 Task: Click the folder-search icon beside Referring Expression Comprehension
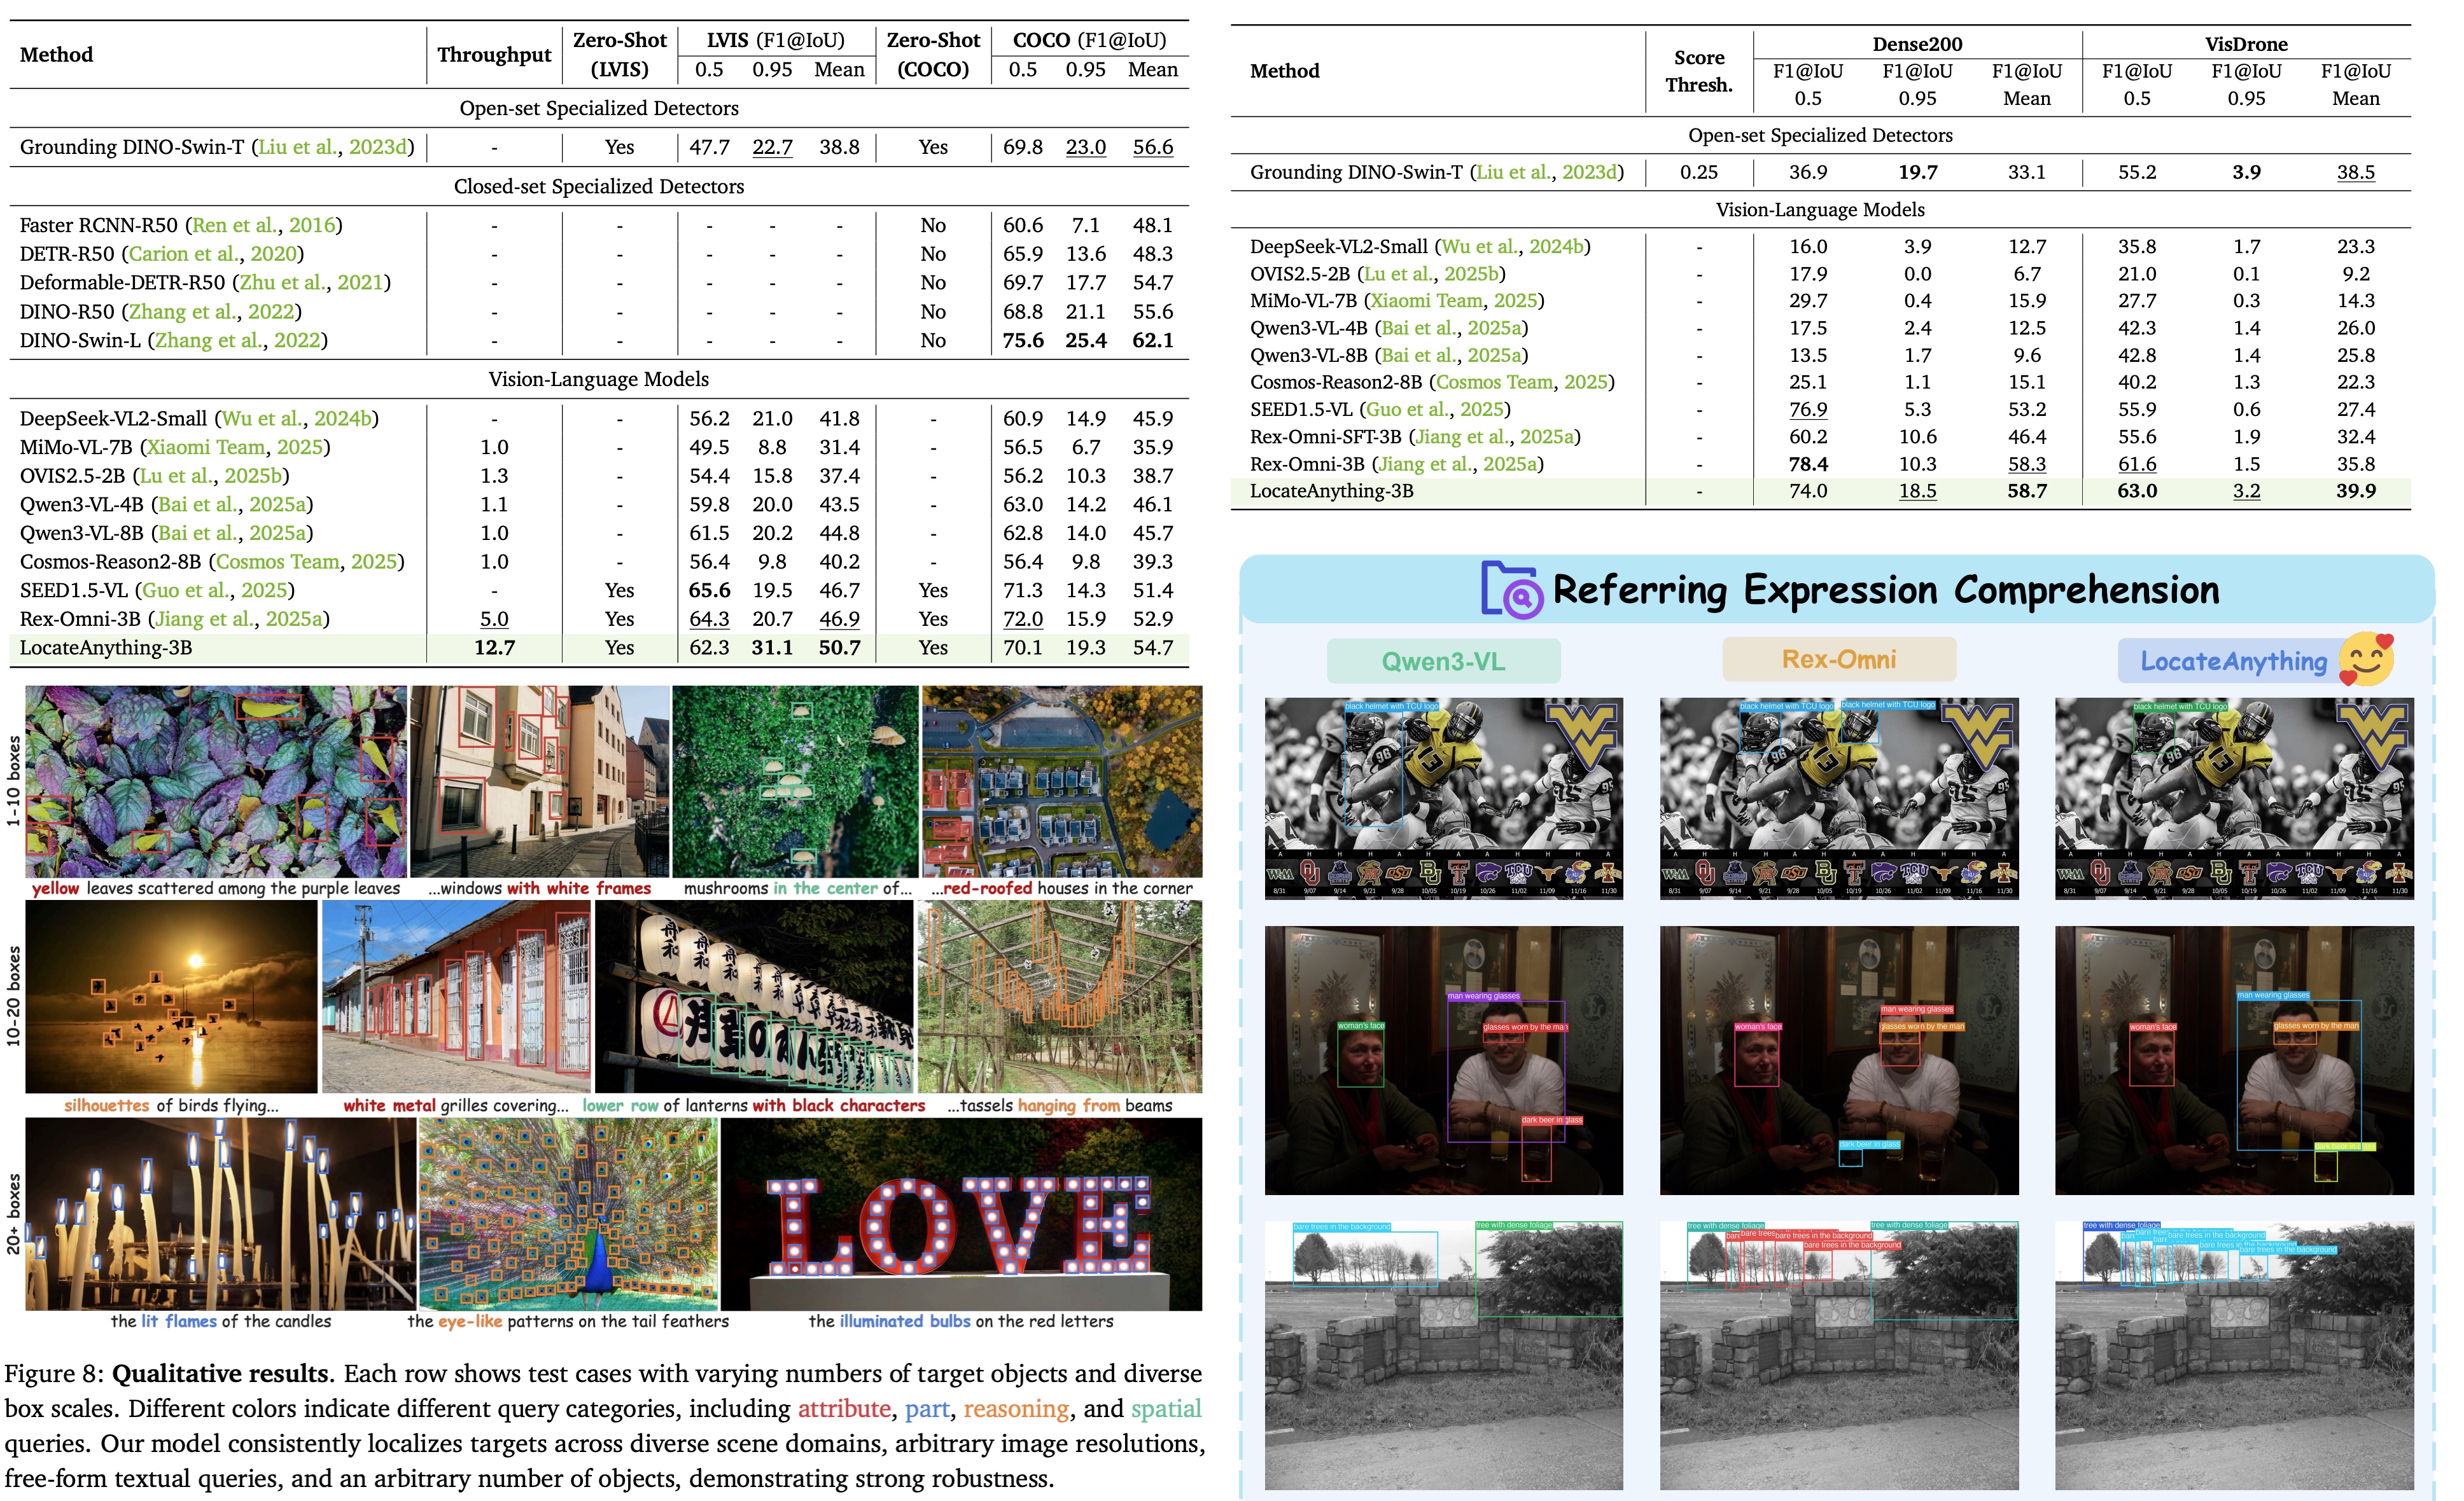tap(1511, 590)
